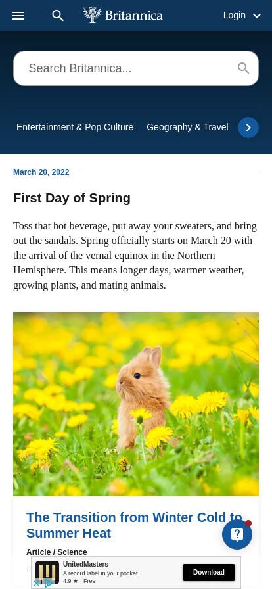The image size is (272, 589).
Task: Click the UnitedMasters ad title text
Action: coord(85,564)
